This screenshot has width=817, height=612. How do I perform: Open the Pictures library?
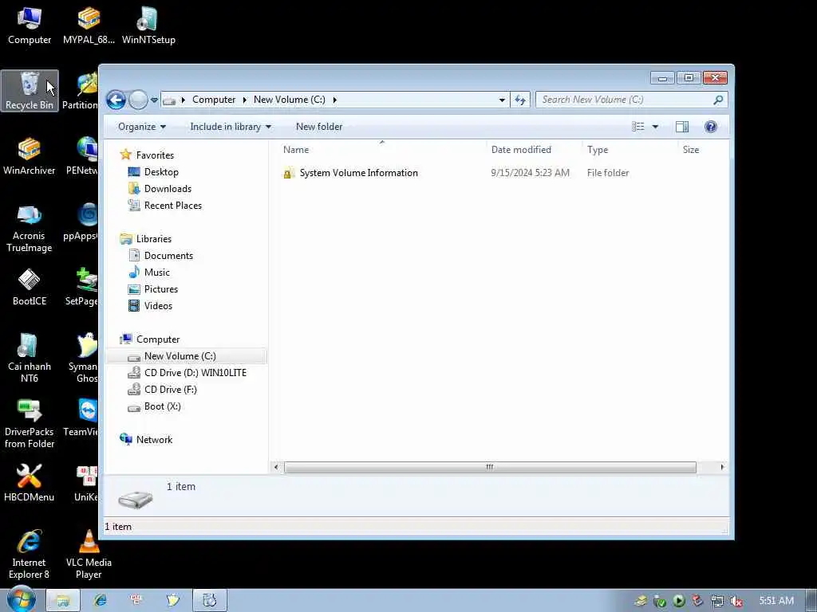tap(160, 288)
